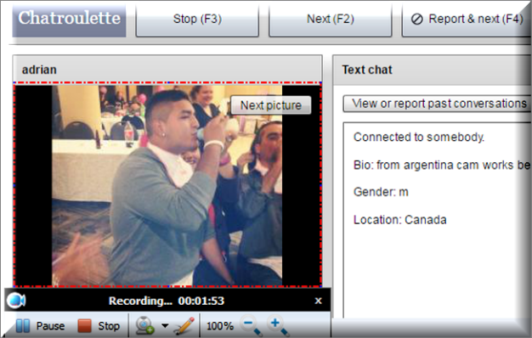Zoom out with the minus magnifier
The image size is (532, 338).
pyautogui.click(x=252, y=326)
